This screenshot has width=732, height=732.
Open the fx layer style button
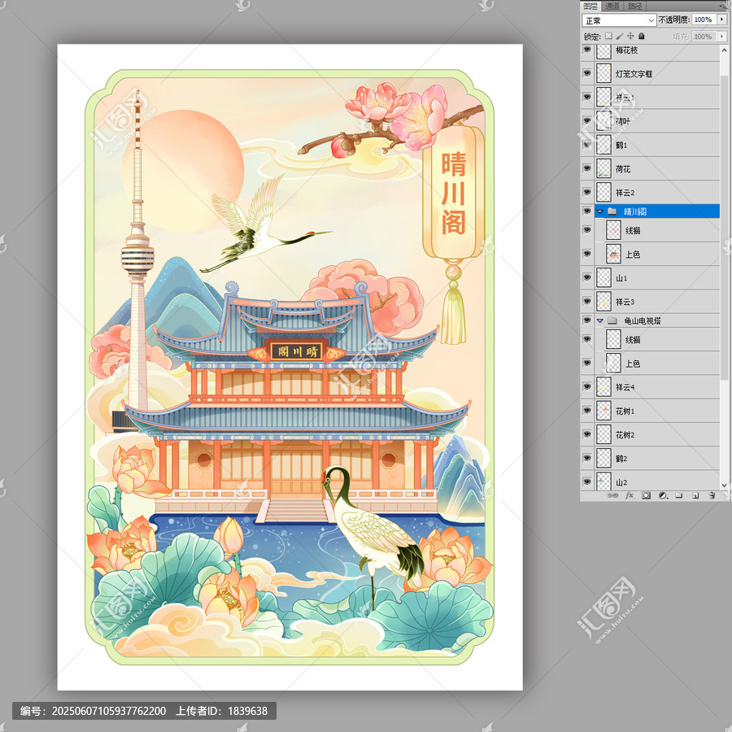pyautogui.click(x=630, y=495)
